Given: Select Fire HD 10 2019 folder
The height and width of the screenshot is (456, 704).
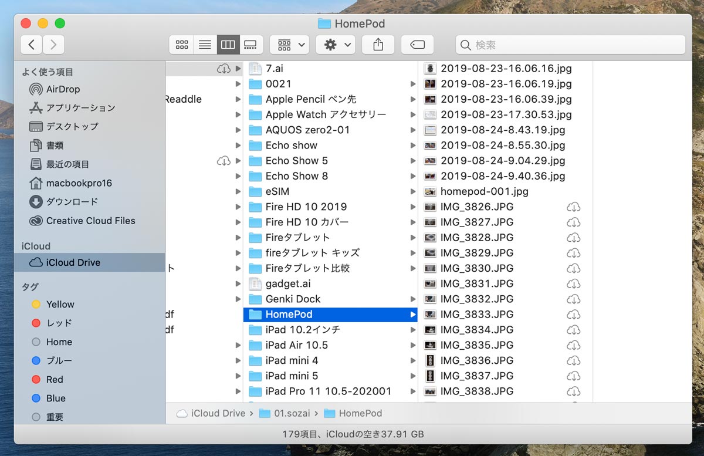Looking at the screenshot, I should 330,207.
